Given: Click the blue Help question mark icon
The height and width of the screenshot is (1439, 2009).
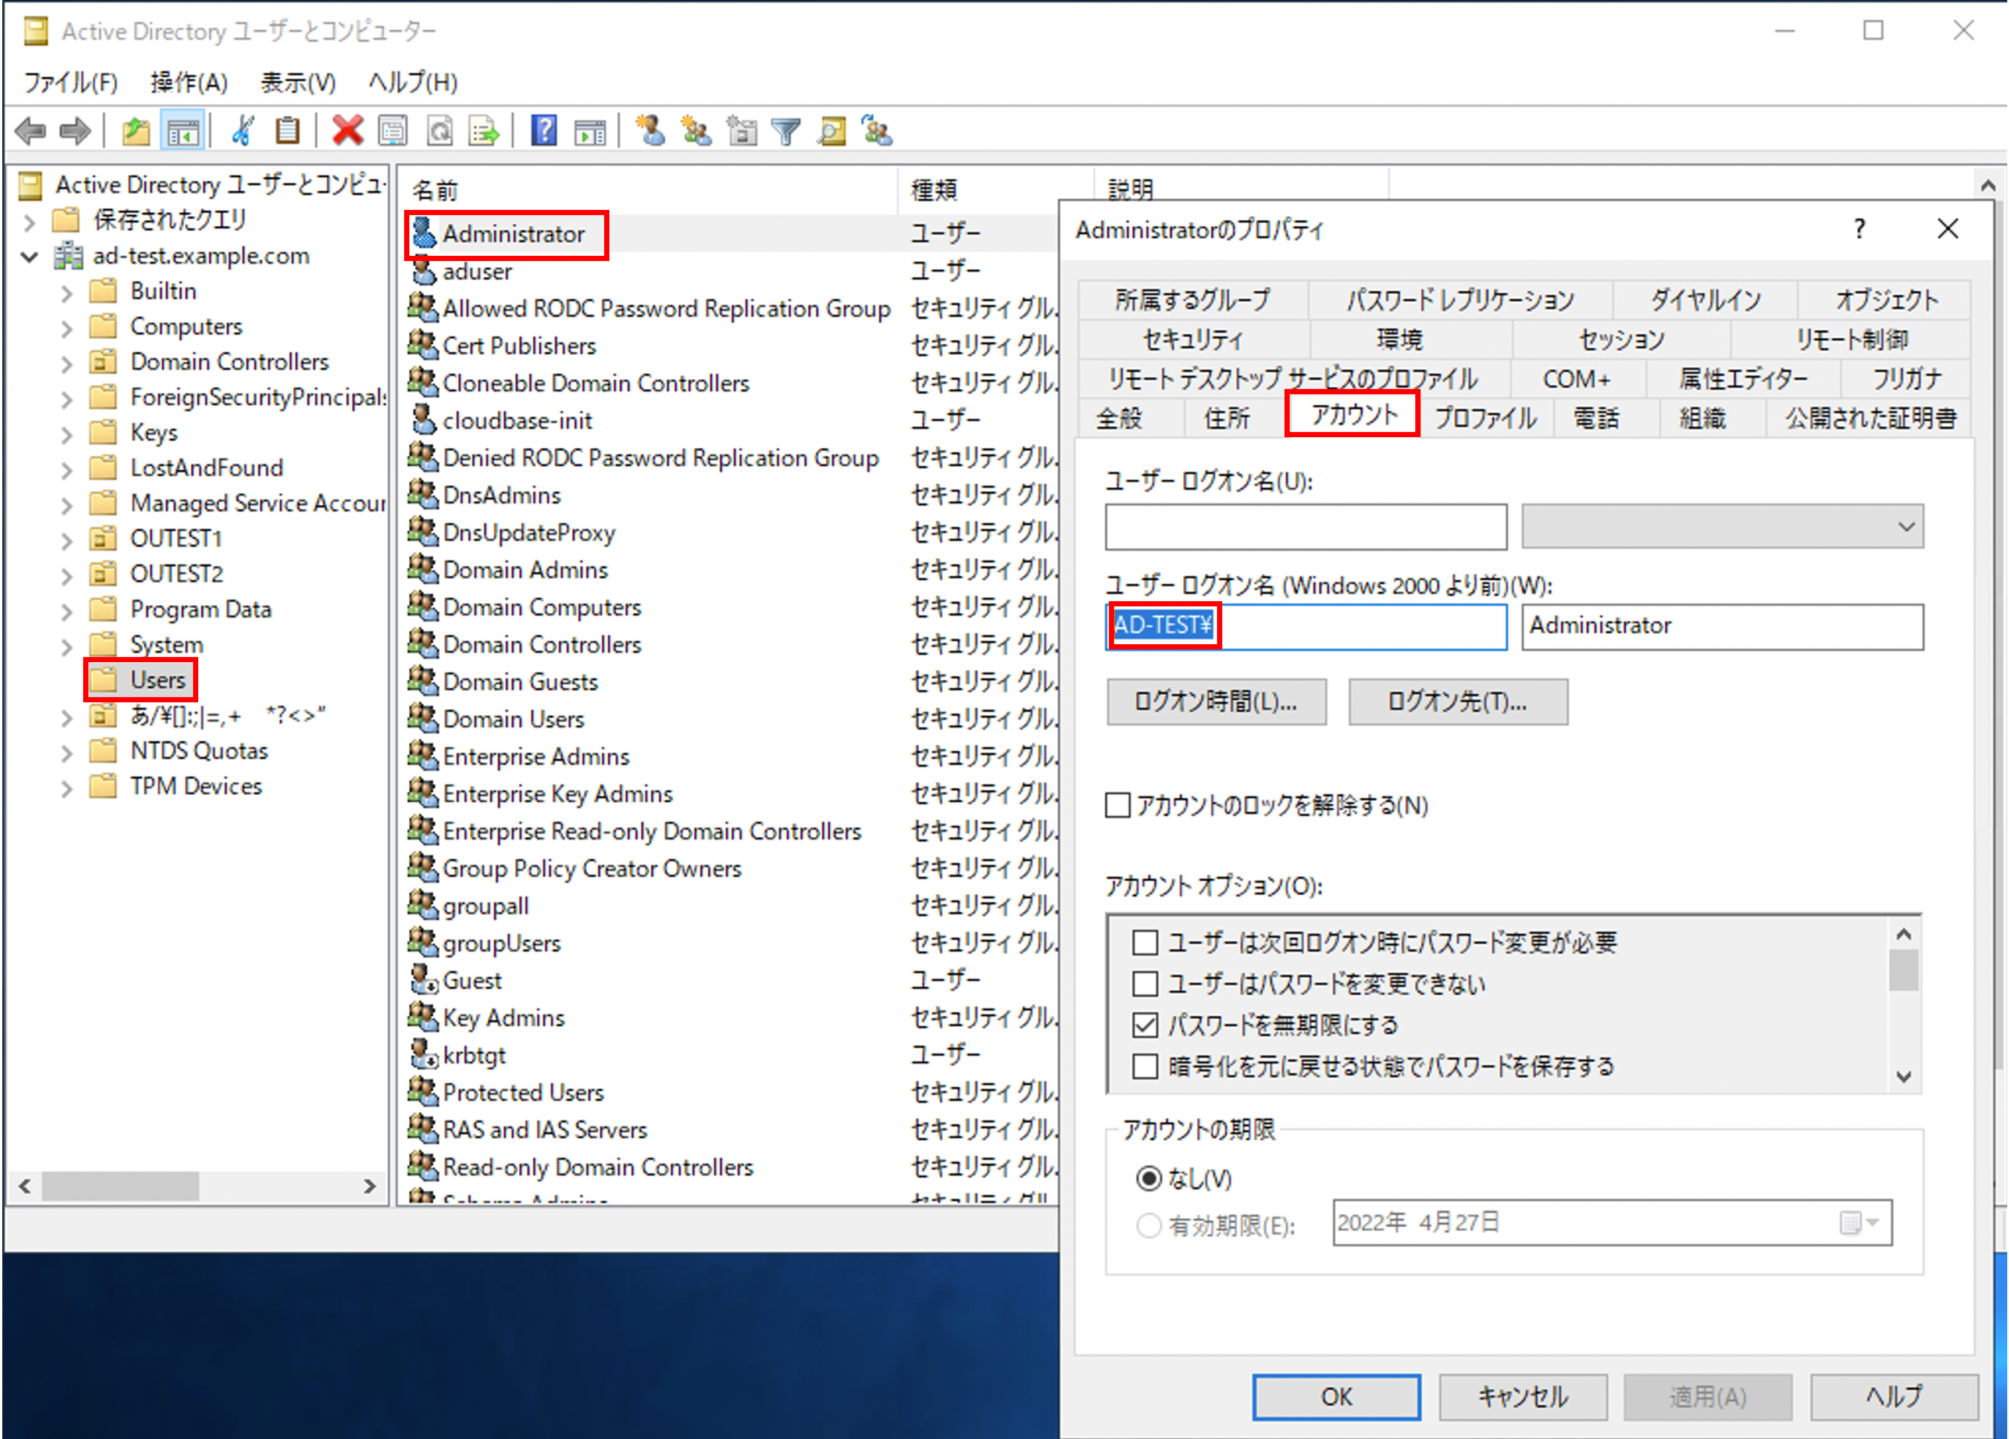Looking at the screenshot, I should click(543, 131).
